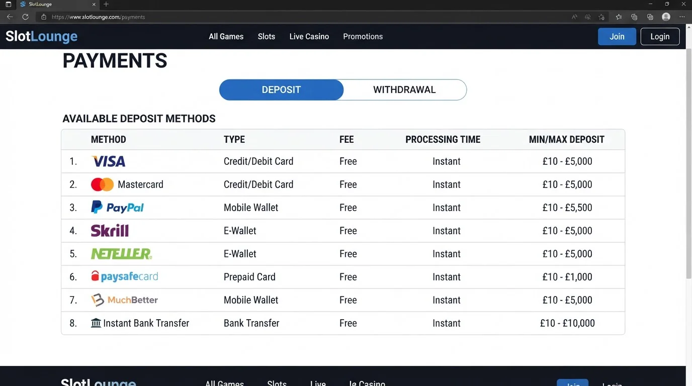This screenshot has height=386, width=692.
Task: Open Slots in the top navigation
Action: (267, 37)
